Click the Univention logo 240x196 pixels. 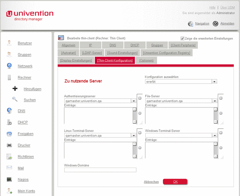(x=30, y=16)
